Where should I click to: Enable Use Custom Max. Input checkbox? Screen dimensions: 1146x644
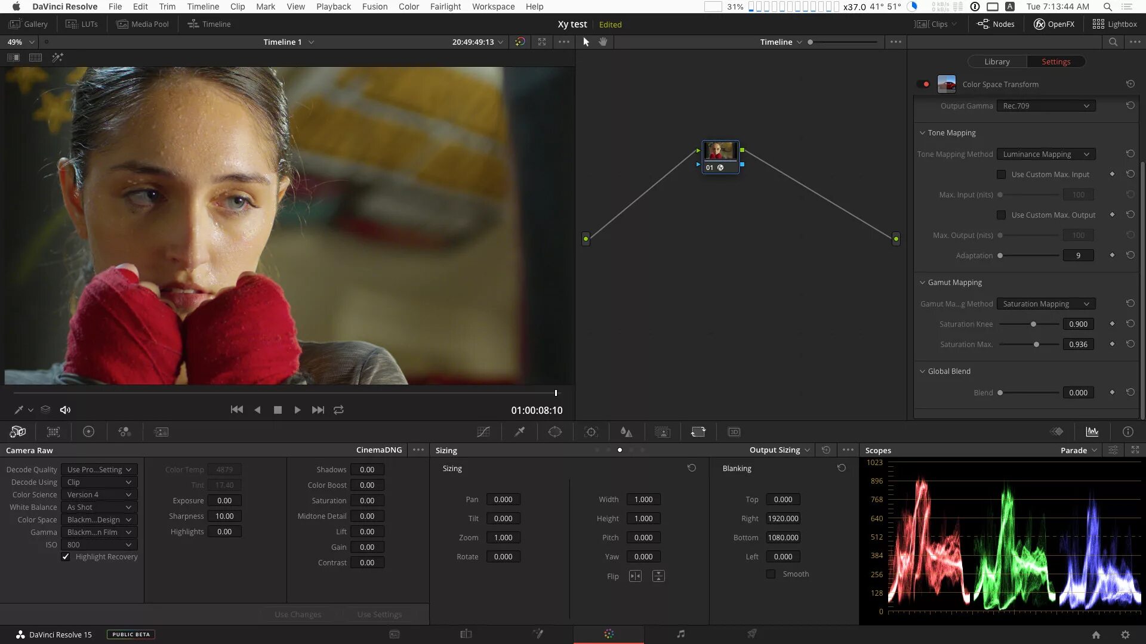point(1001,174)
